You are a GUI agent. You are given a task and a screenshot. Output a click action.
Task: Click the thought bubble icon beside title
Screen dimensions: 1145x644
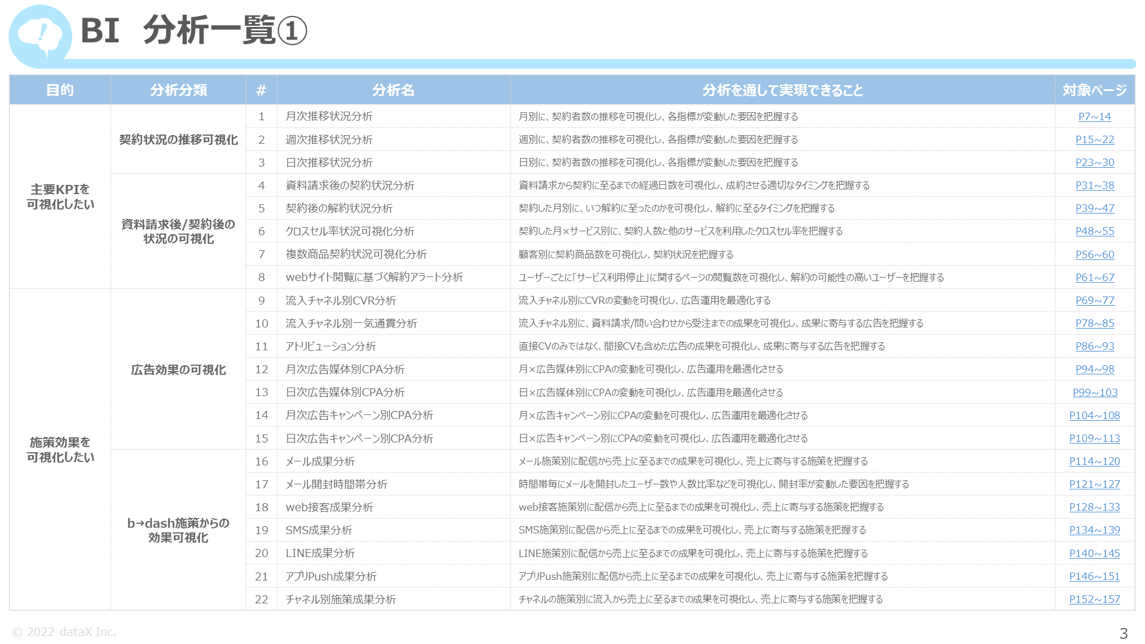pos(40,35)
